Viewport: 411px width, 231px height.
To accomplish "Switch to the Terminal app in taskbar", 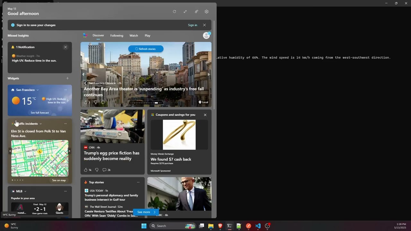I will tap(229, 226).
